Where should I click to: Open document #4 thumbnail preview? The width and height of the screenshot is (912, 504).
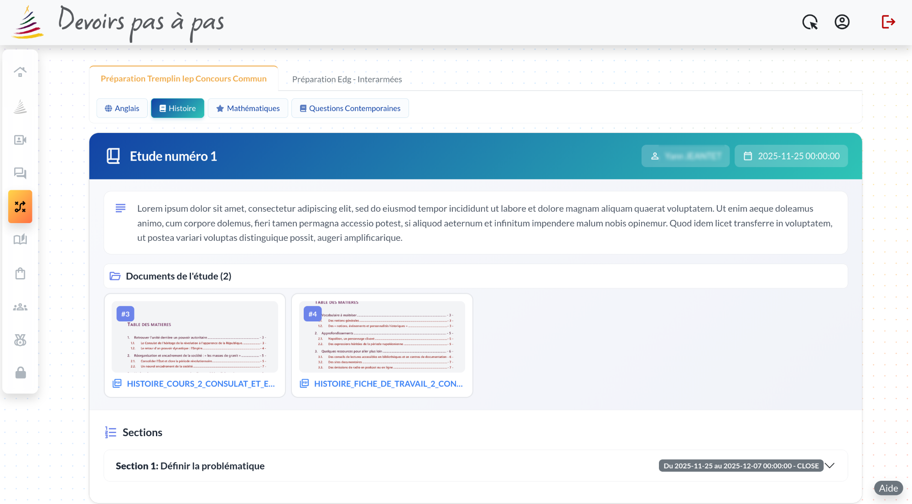(x=382, y=337)
